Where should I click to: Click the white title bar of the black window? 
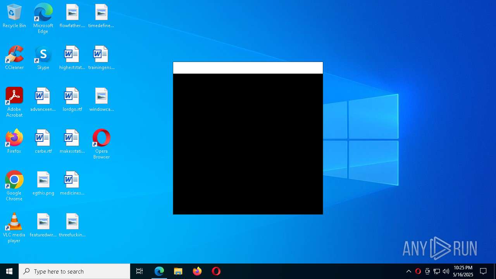pos(248,68)
